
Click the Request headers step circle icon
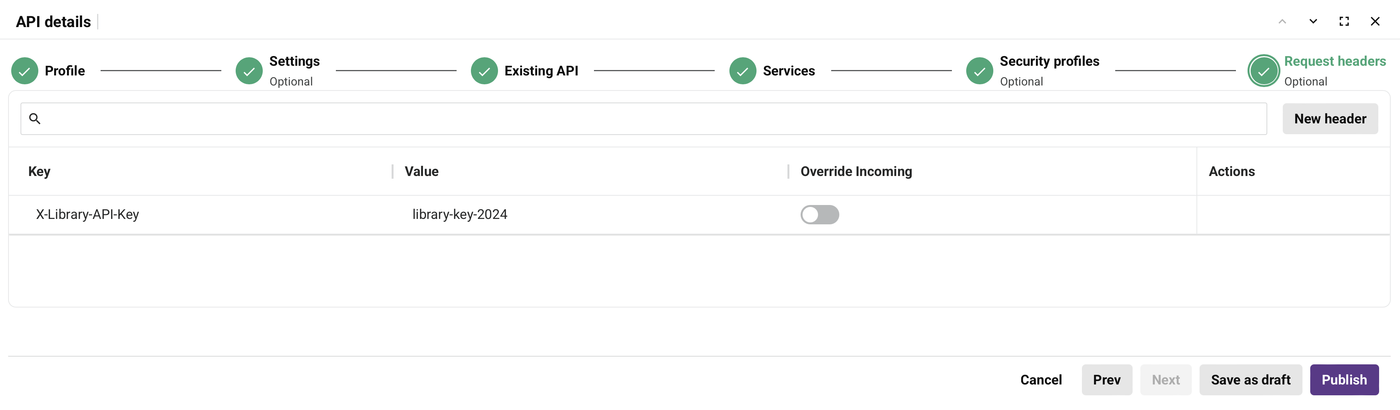pyautogui.click(x=1263, y=70)
